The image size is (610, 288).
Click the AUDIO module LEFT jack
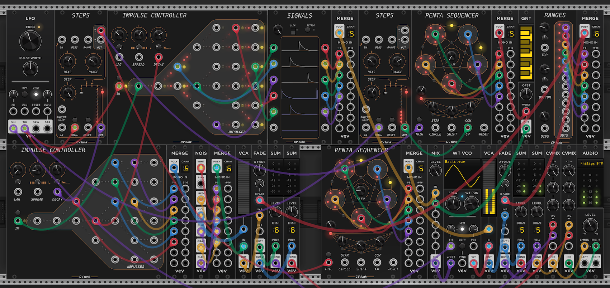tap(585, 263)
